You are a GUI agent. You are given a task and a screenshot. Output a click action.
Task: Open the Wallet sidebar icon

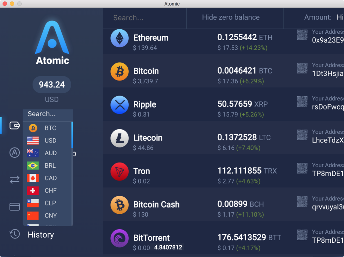(15, 126)
